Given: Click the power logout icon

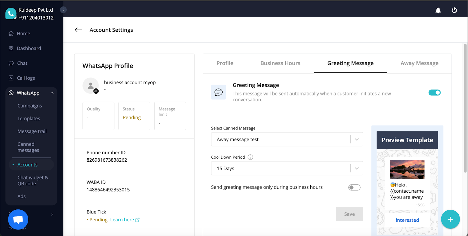Looking at the screenshot, I should tap(454, 10).
